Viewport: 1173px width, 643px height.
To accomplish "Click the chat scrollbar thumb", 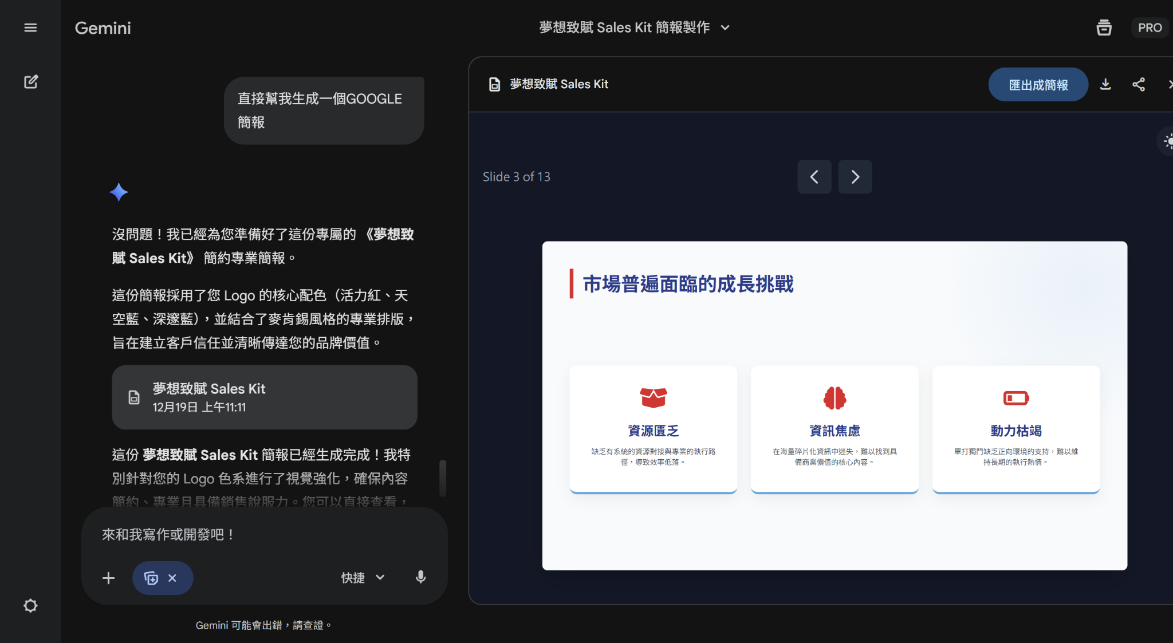I will pos(443,478).
